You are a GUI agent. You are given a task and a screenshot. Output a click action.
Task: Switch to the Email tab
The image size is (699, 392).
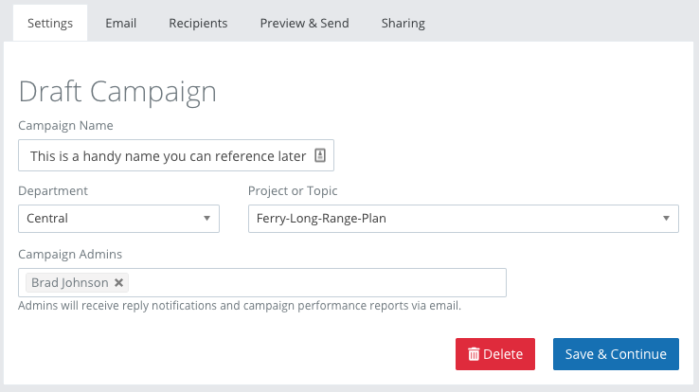pos(120,23)
